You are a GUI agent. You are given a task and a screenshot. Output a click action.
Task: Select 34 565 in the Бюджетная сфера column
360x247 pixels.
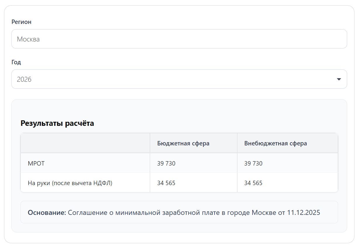coord(166,183)
